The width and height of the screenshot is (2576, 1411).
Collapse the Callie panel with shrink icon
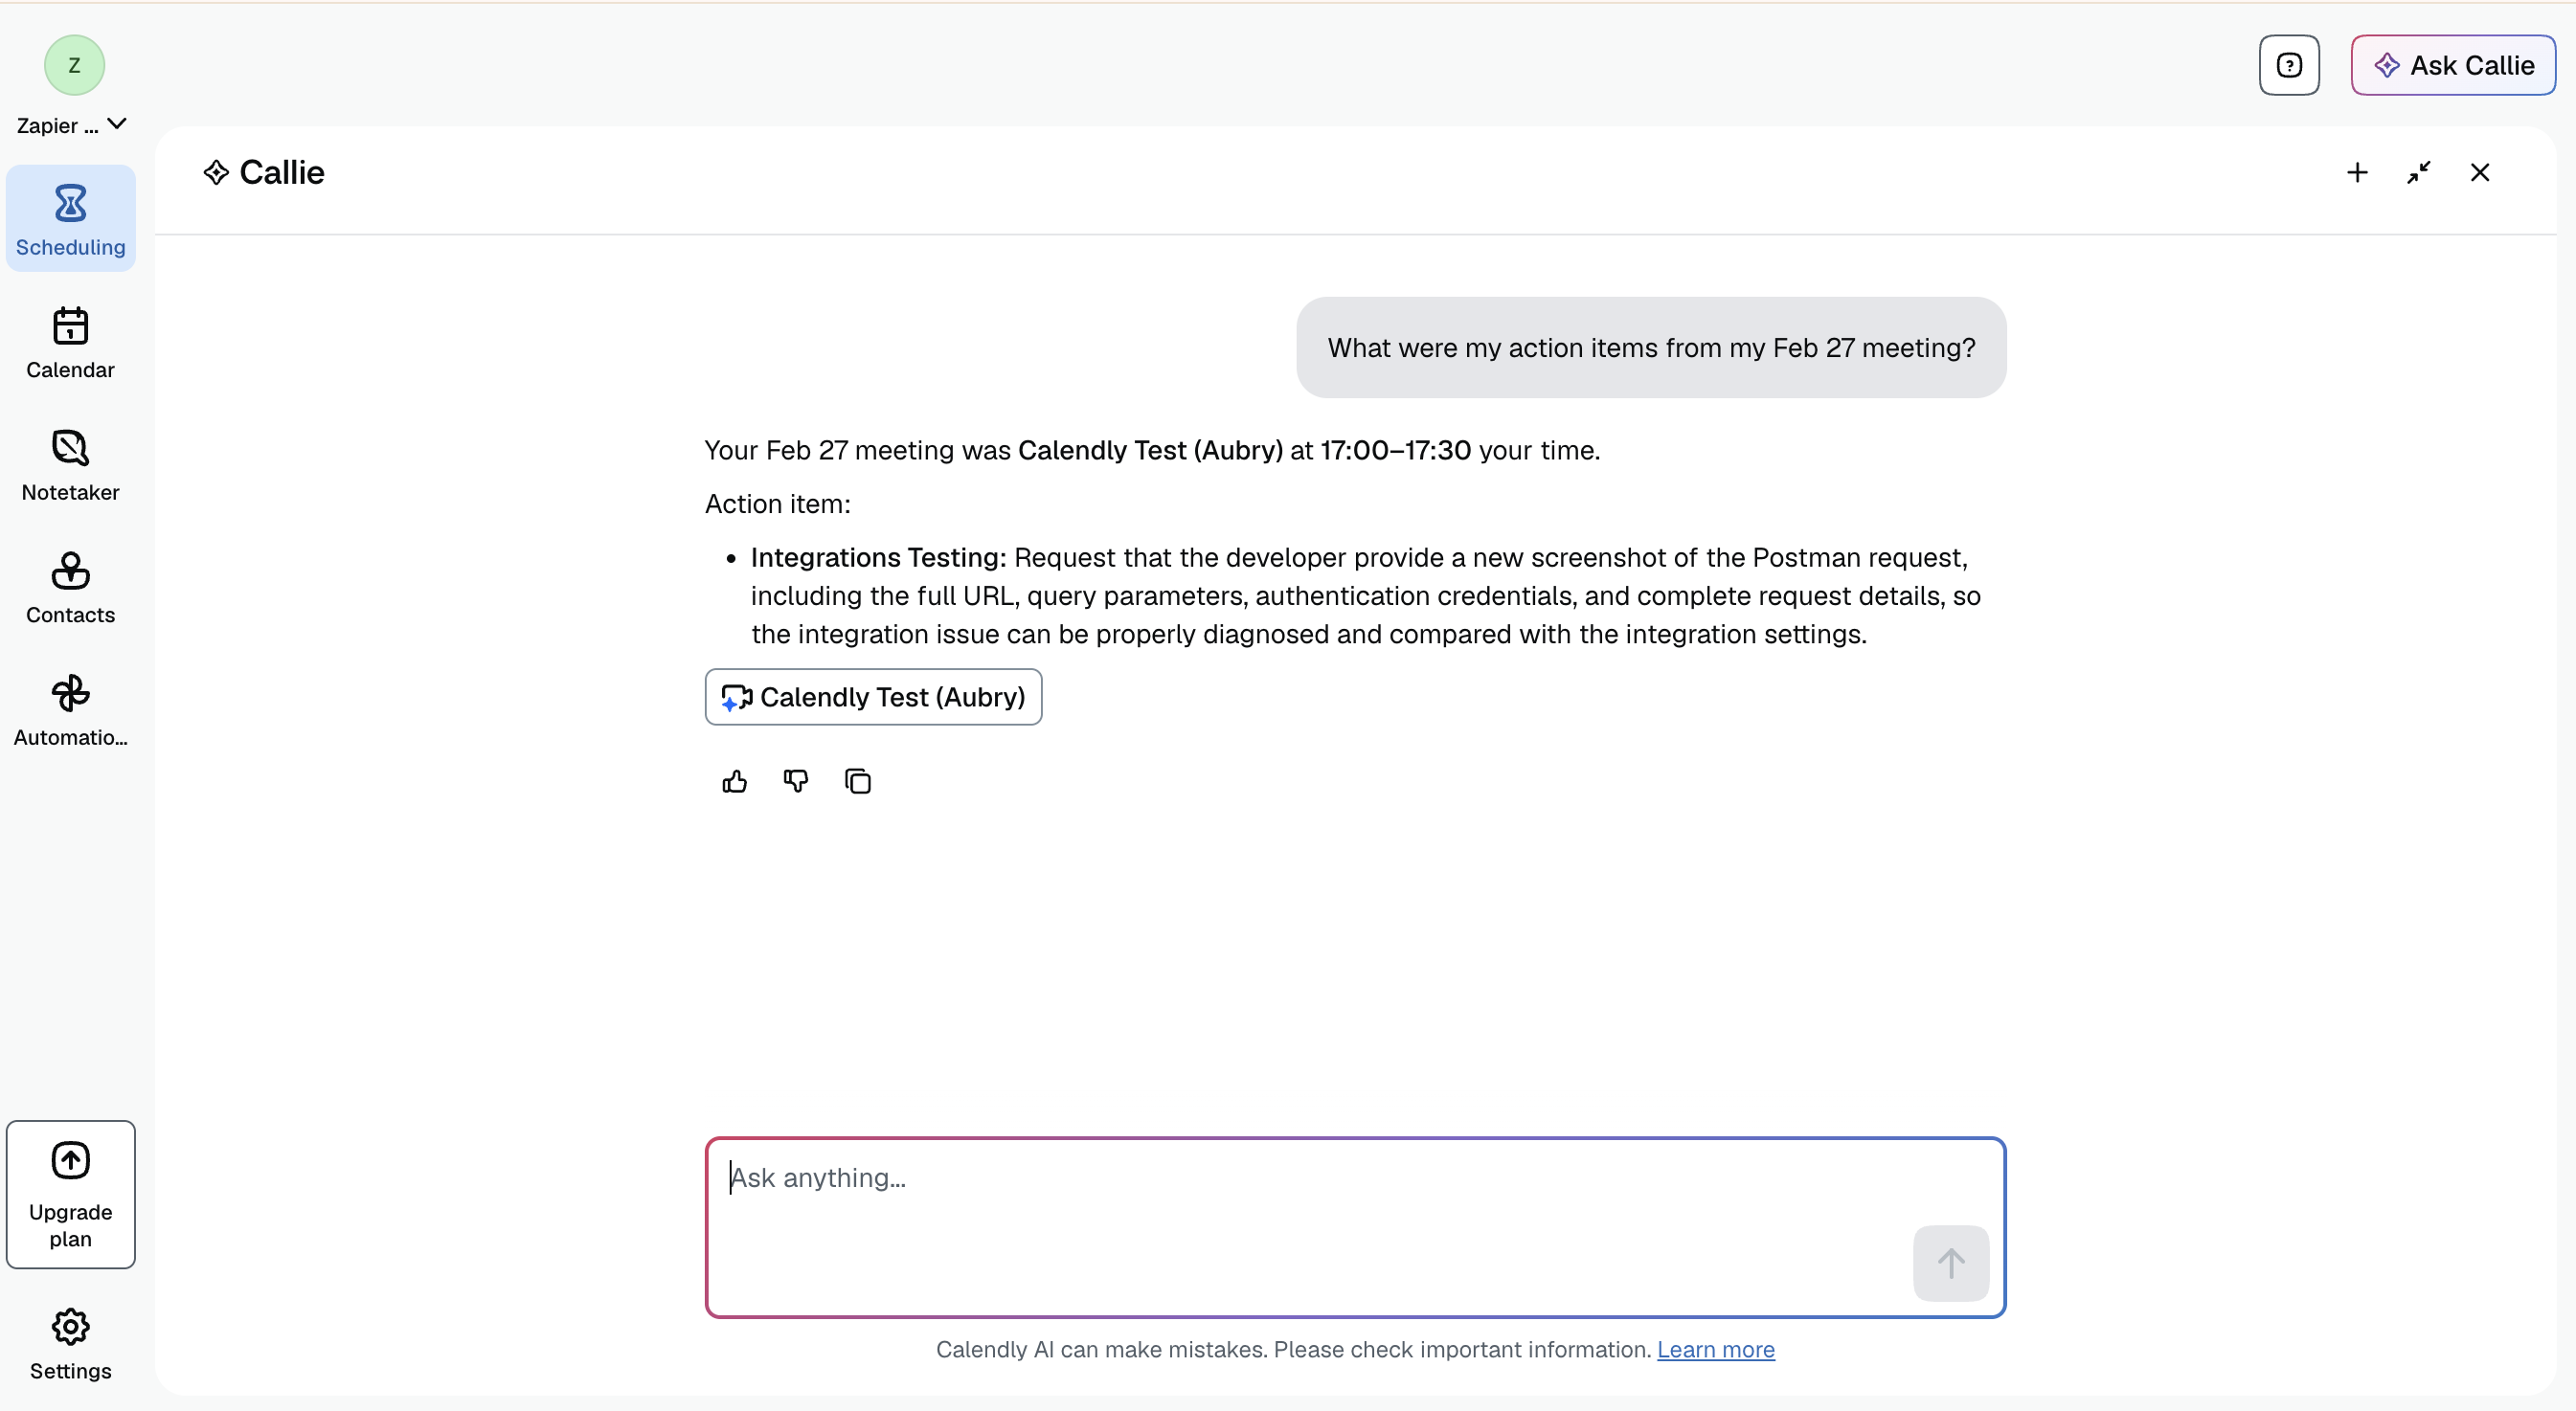tap(2418, 173)
